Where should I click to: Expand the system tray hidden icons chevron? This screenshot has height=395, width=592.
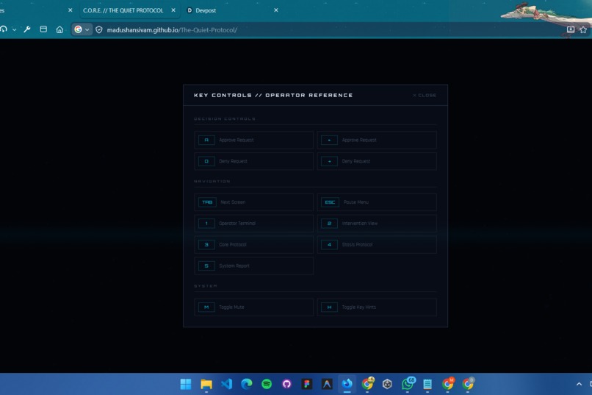point(579,384)
